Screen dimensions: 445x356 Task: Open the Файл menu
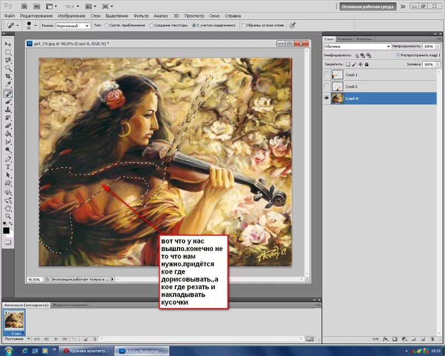(9, 16)
